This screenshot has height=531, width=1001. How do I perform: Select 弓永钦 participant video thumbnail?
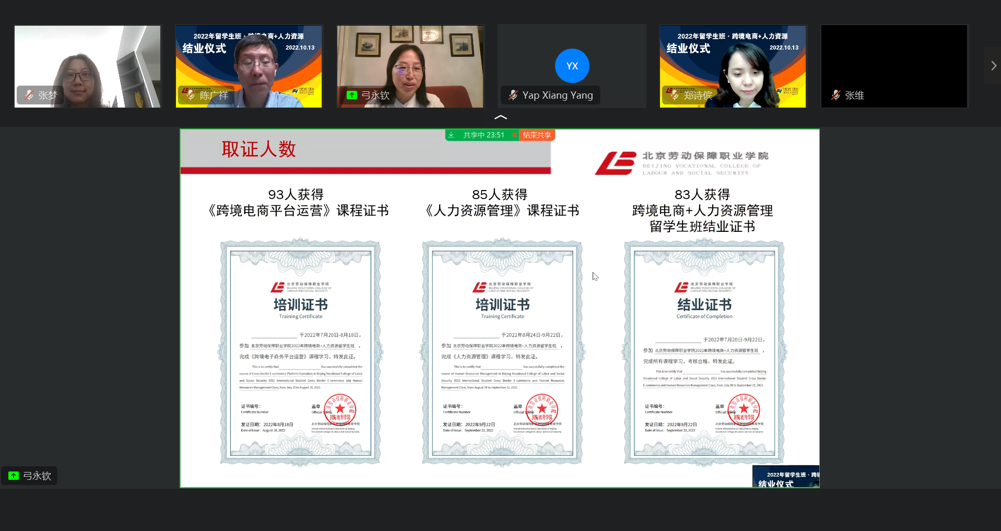coord(410,66)
